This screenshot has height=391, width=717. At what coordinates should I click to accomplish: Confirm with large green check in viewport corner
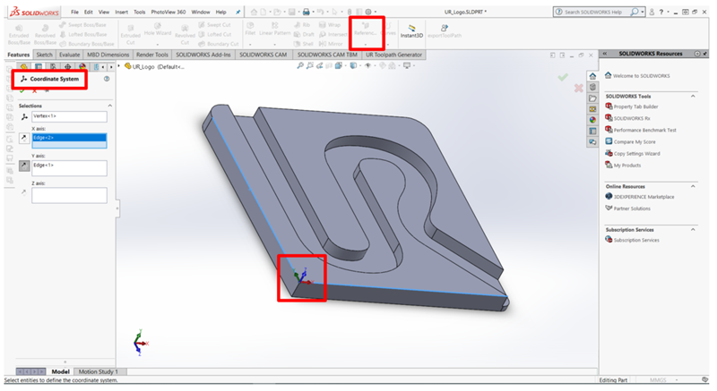point(563,78)
